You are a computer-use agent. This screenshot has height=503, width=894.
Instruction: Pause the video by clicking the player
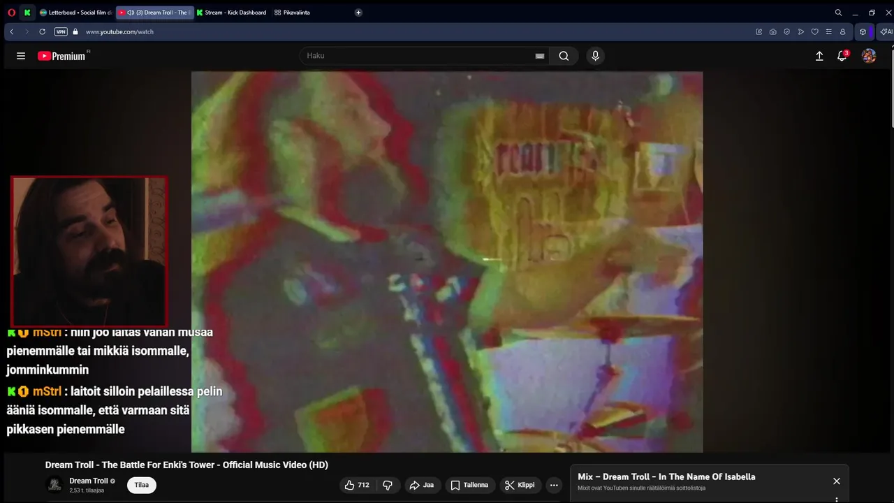click(447, 262)
